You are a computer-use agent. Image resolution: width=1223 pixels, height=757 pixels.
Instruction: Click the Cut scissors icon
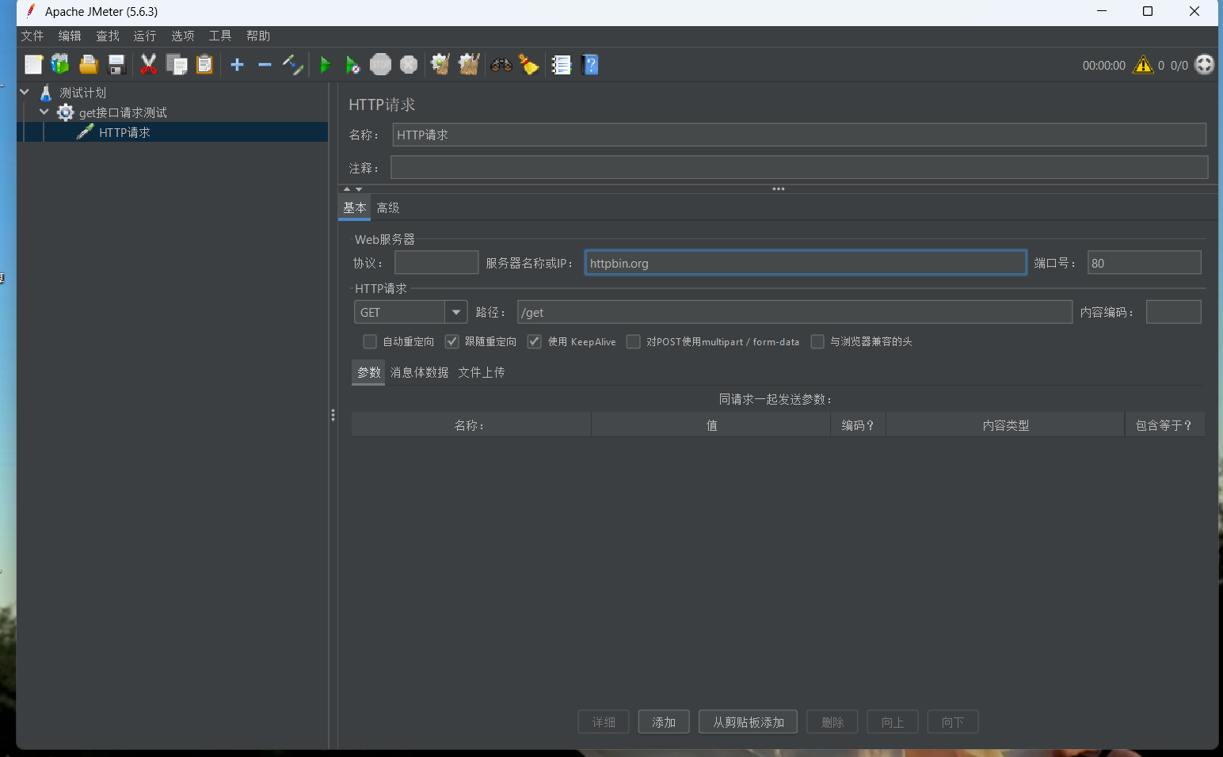[148, 65]
